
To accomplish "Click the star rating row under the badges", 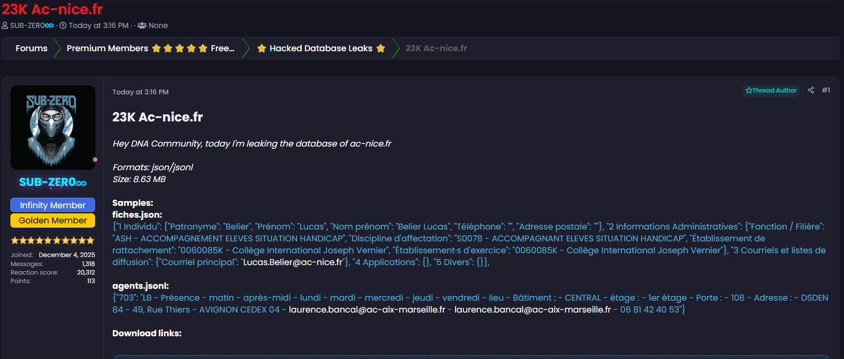I will coord(53,240).
